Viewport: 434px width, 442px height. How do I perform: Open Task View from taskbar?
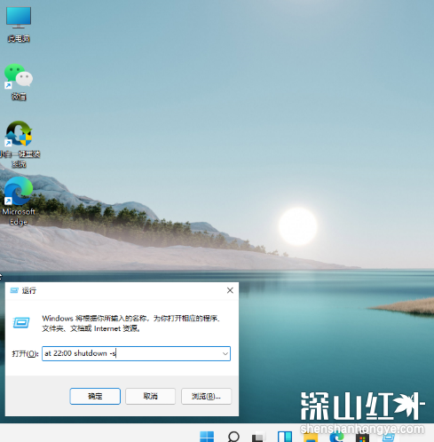pos(258,437)
